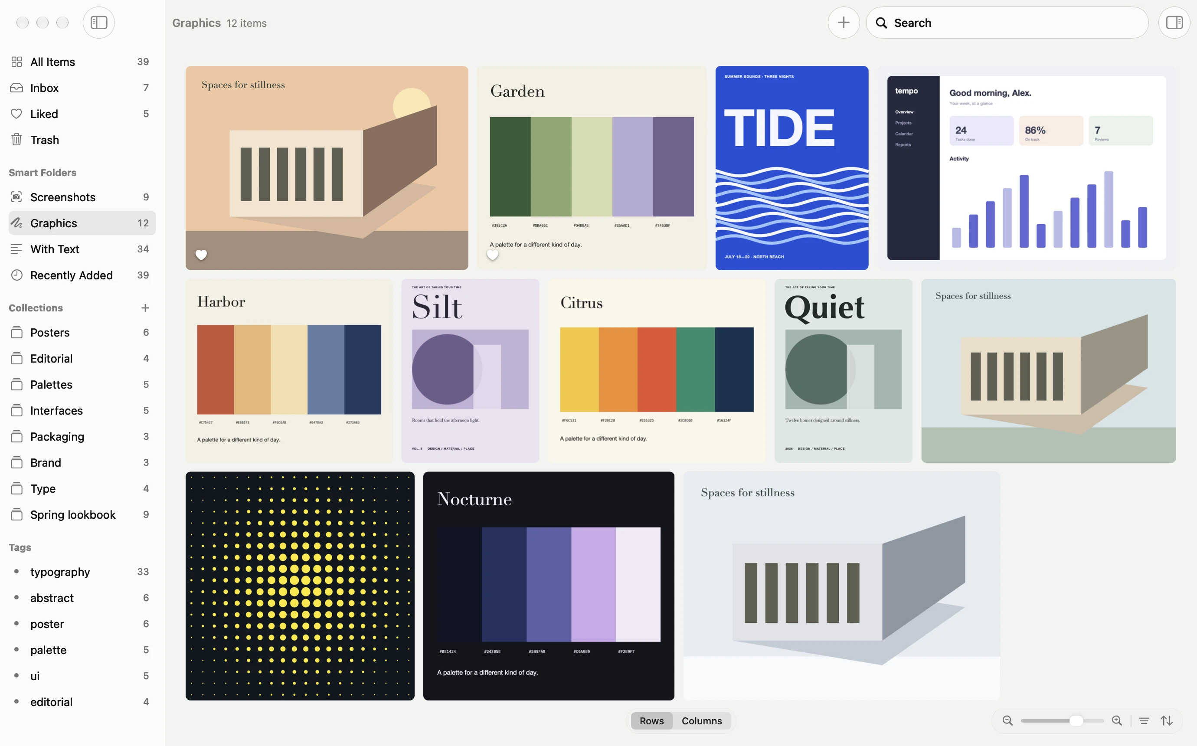Click the Graphics smart folder icon
This screenshot has height=746, width=1197.
(17, 223)
